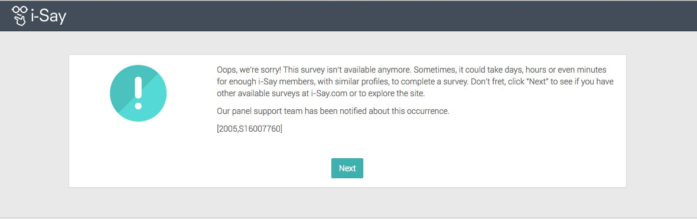This screenshot has width=697, height=219.
Task: Click the quoted "Next" word in the paragraph
Action: pos(539,82)
